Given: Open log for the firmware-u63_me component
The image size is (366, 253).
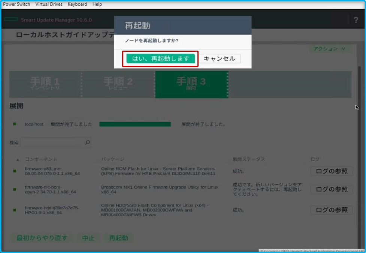Looking at the screenshot, I should tap(331, 171).
